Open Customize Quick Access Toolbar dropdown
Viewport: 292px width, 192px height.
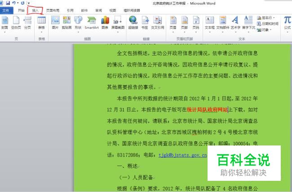(29, 3)
